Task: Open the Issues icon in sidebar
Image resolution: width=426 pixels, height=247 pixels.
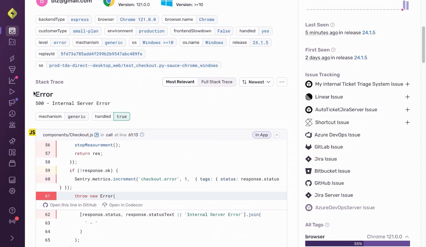Action: tap(12, 31)
